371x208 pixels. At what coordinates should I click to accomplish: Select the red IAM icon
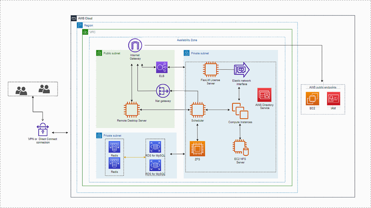[334, 98]
